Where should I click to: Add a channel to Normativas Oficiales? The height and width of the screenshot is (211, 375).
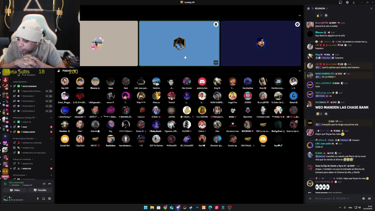coord(51,138)
